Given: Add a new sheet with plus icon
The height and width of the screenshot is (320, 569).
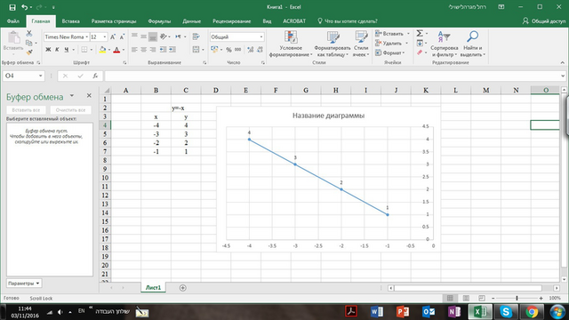Looking at the screenshot, I should [183, 288].
